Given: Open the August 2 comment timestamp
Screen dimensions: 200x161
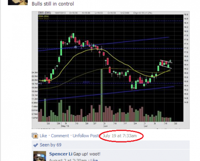Looking at the screenshot, I should coord(68,160).
